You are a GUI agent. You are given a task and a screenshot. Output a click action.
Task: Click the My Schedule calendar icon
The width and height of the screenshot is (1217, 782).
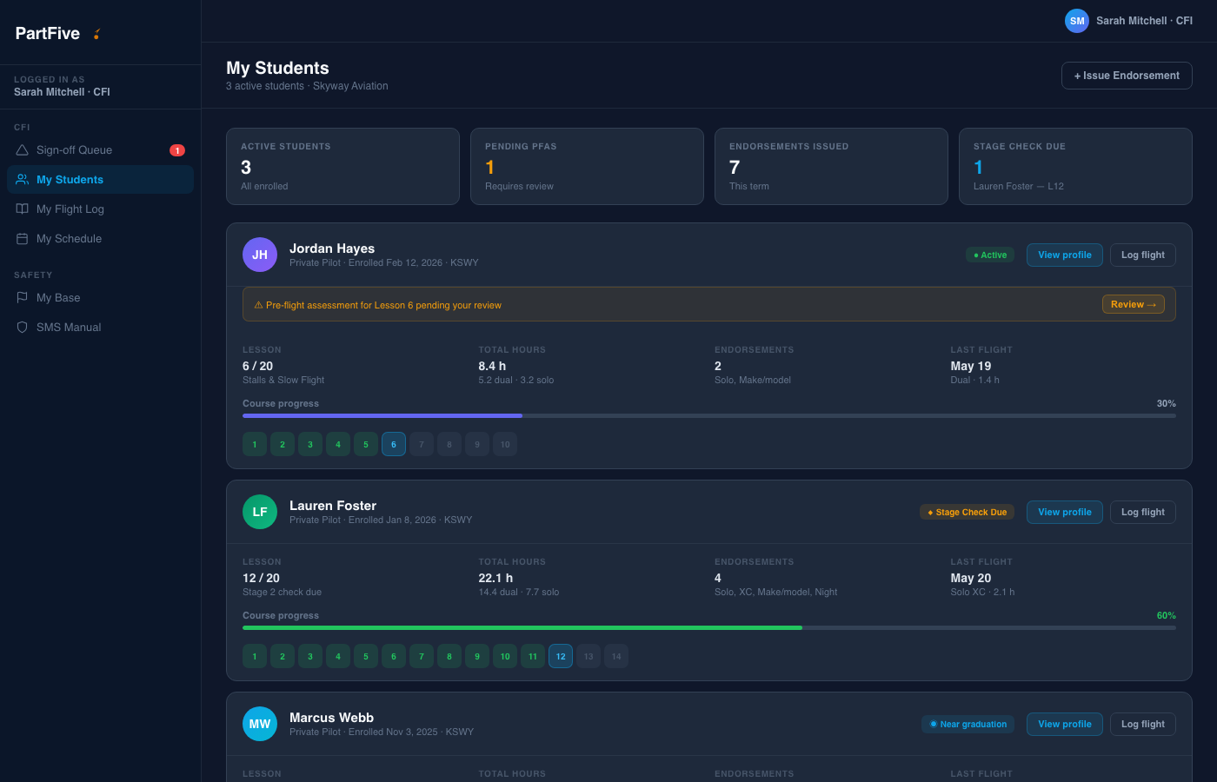23,239
